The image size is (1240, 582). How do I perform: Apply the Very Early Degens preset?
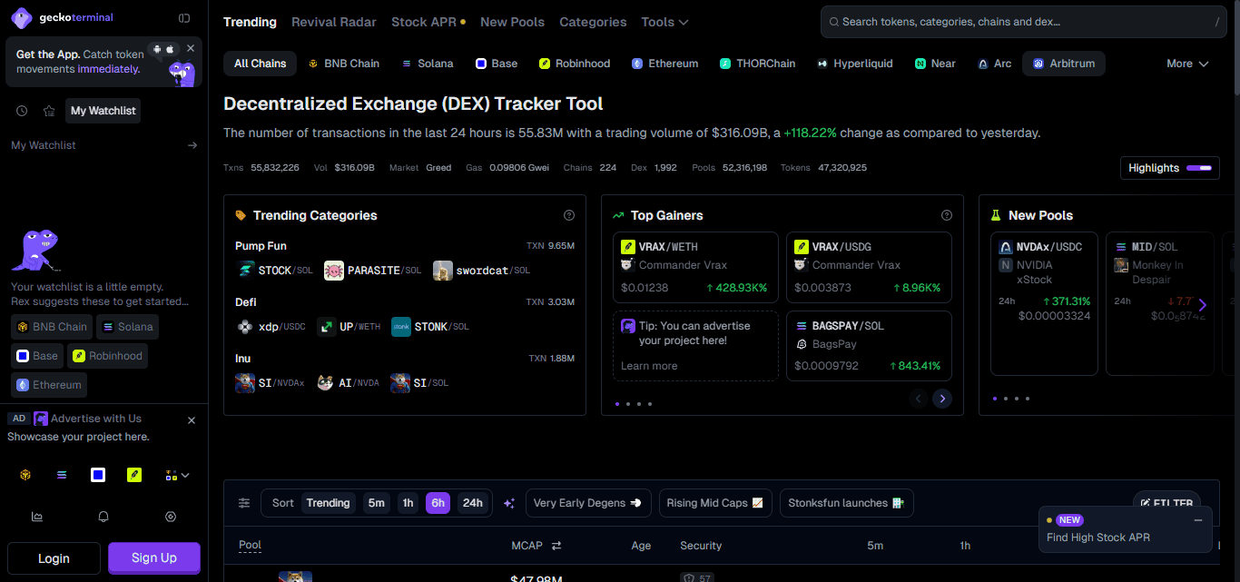coord(587,503)
